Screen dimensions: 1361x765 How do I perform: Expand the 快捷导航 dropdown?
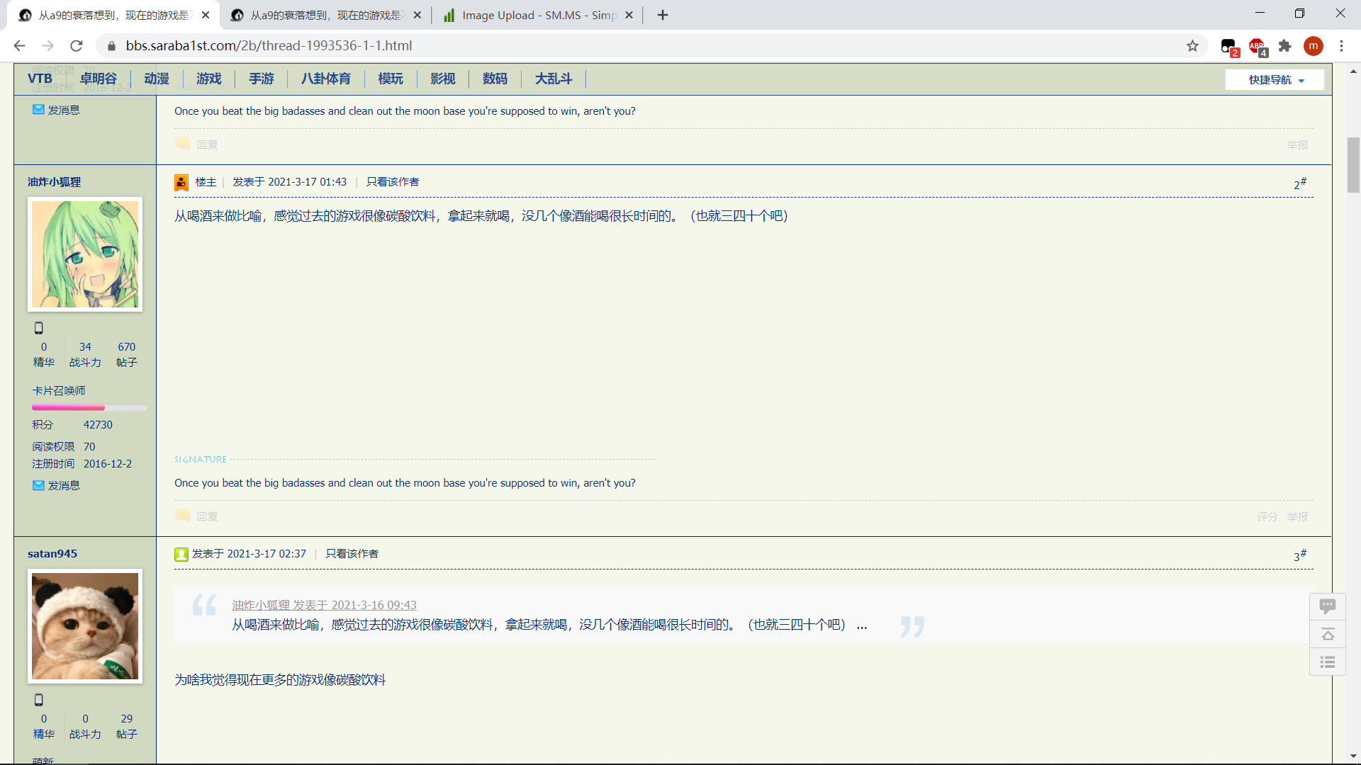(x=1275, y=80)
